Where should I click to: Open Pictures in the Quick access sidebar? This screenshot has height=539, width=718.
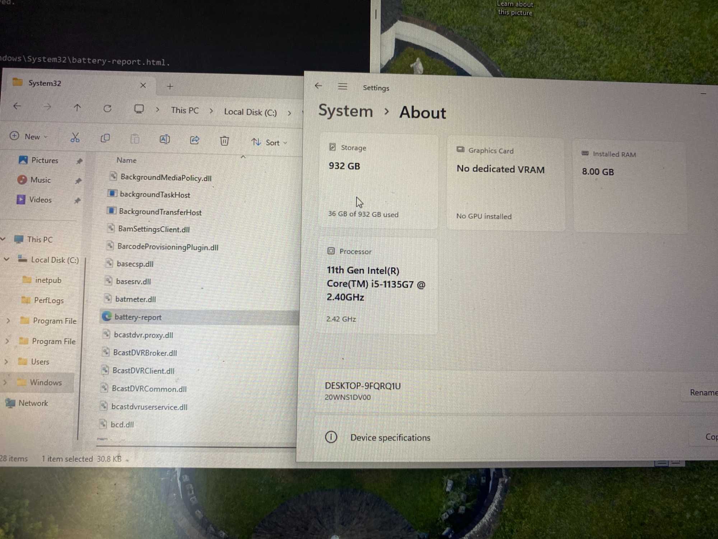(x=45, y=160)
